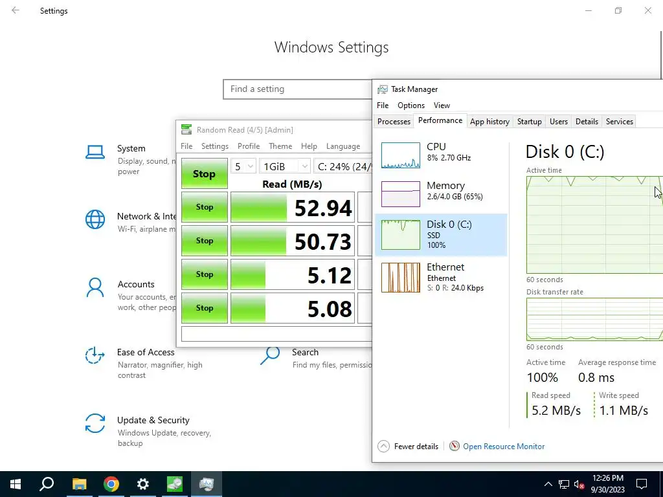Open Update & Security settings label
The image size is (663, 497).
tap(153, 420)
